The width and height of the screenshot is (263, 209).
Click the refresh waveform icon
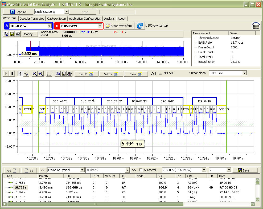(139, 26)
